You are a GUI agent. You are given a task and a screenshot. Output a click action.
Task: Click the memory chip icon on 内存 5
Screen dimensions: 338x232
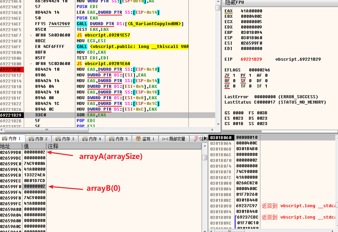(x=112, y=139)
